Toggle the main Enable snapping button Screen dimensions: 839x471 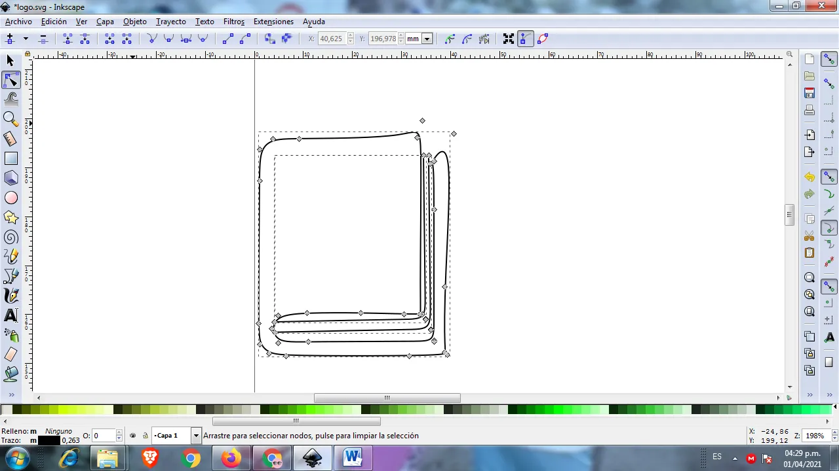pyautogui.click(x=829, y=59)
